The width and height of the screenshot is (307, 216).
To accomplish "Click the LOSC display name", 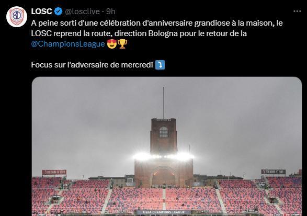I will click(x=41, y=12).
